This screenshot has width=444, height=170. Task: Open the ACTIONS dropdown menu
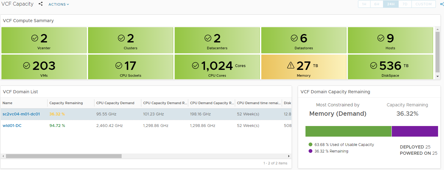coord(59,4)
